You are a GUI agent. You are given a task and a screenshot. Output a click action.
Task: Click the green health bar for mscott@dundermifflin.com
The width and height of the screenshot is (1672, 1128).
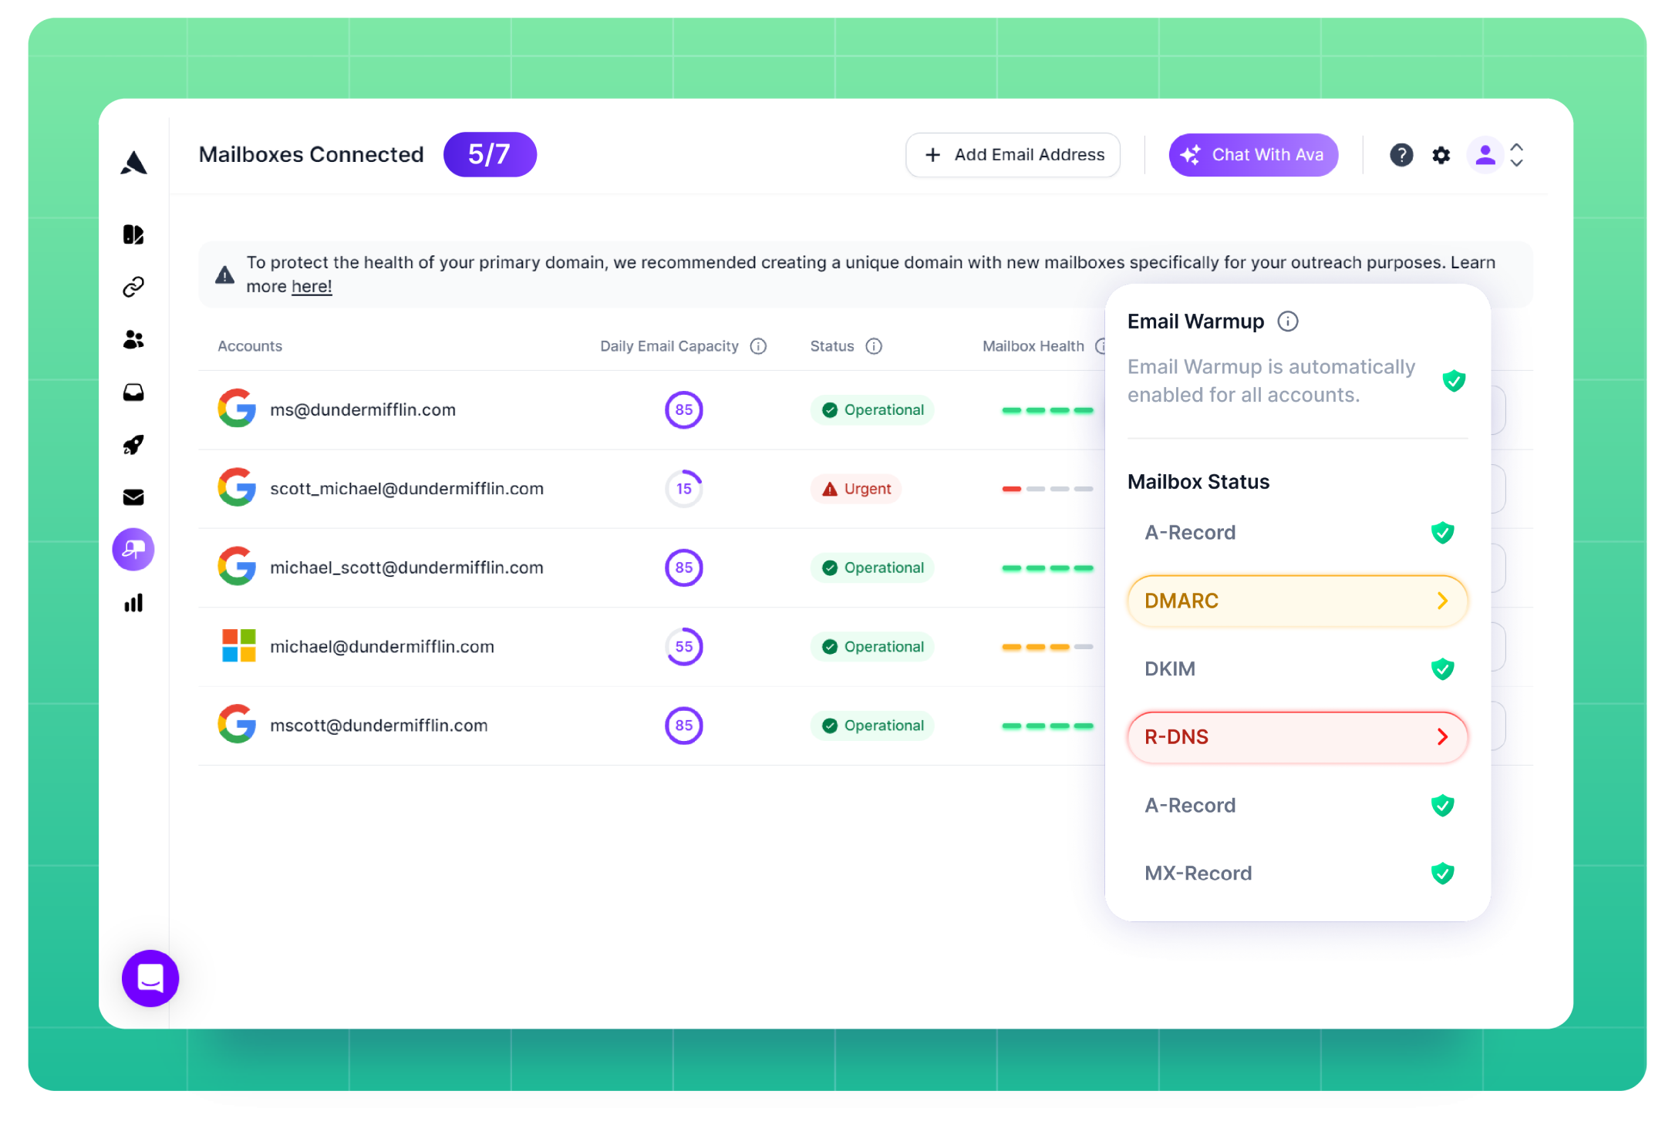pos(1047,726)
